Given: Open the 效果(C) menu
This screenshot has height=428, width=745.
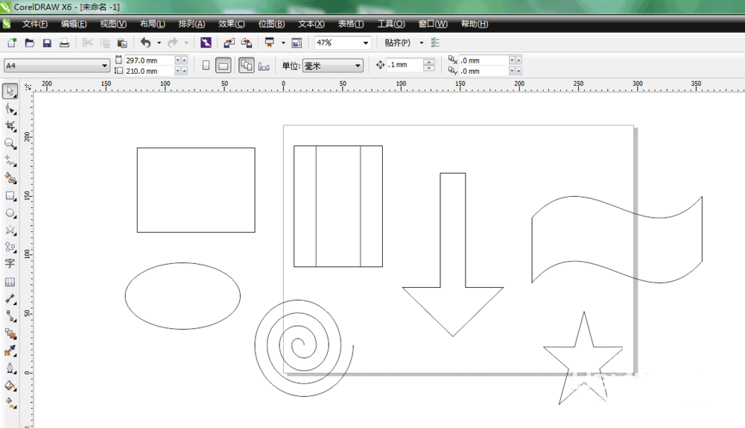Looking at the screenshot, I should [232, 24].
